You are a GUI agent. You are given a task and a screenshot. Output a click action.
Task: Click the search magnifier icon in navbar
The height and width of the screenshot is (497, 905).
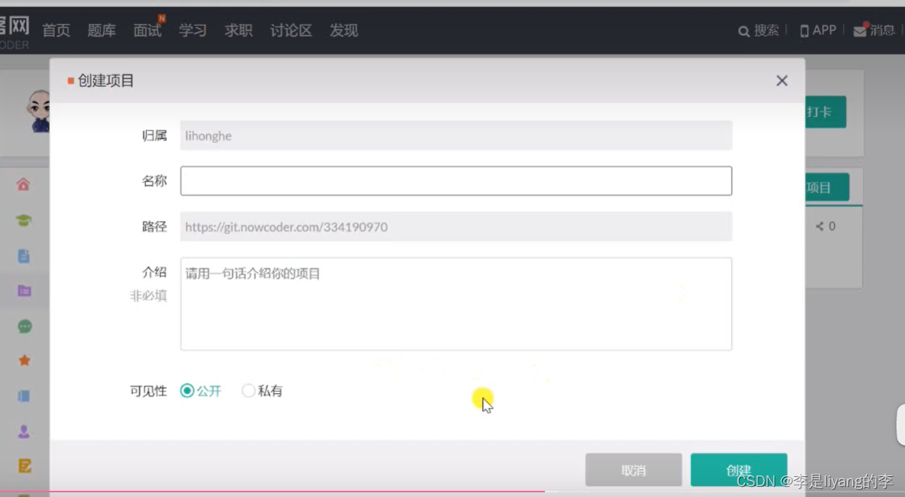[744, 31]
